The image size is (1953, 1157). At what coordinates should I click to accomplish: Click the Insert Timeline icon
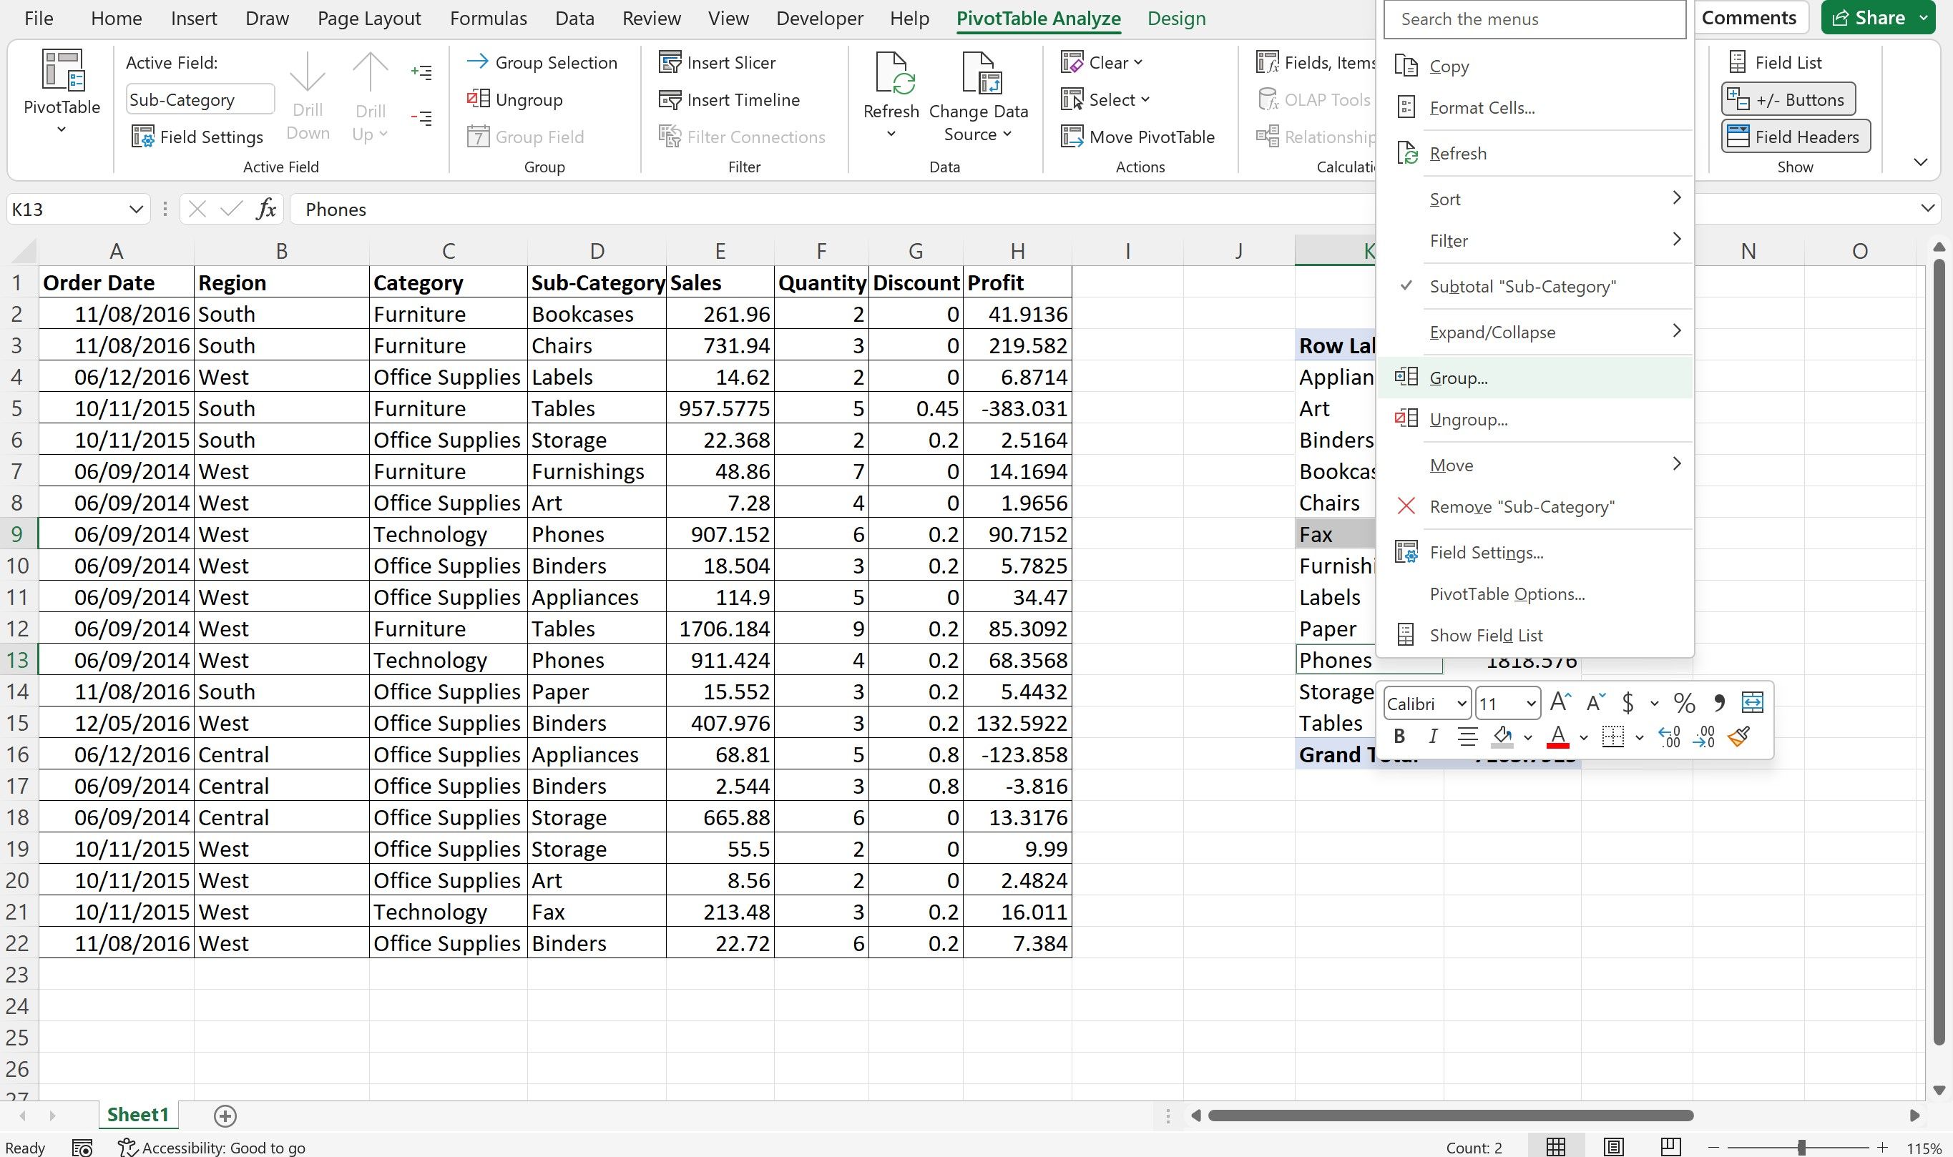point(728,98)
